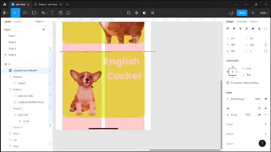Open Pen tool options arrow
Viewport: 271px width, 152px height.
pos(47,13)
